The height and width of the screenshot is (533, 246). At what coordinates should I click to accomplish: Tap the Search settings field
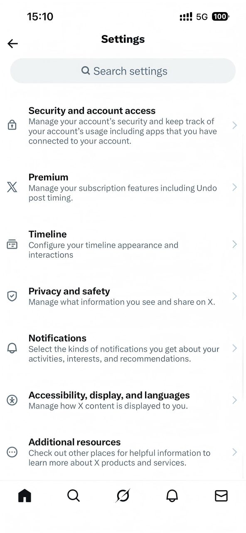[123, 71]
